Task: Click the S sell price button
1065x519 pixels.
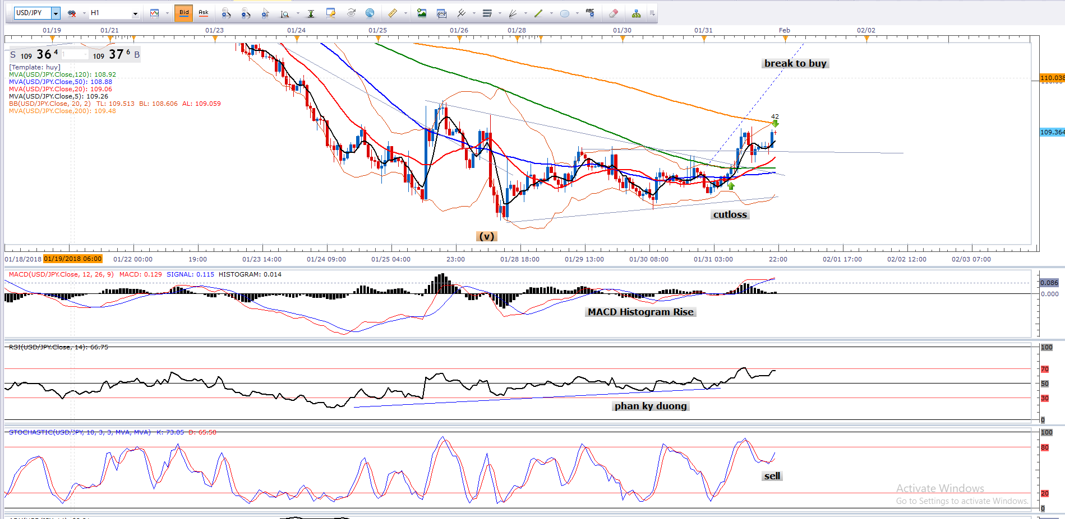Action: pyautogui.click(x=13, y=55)
